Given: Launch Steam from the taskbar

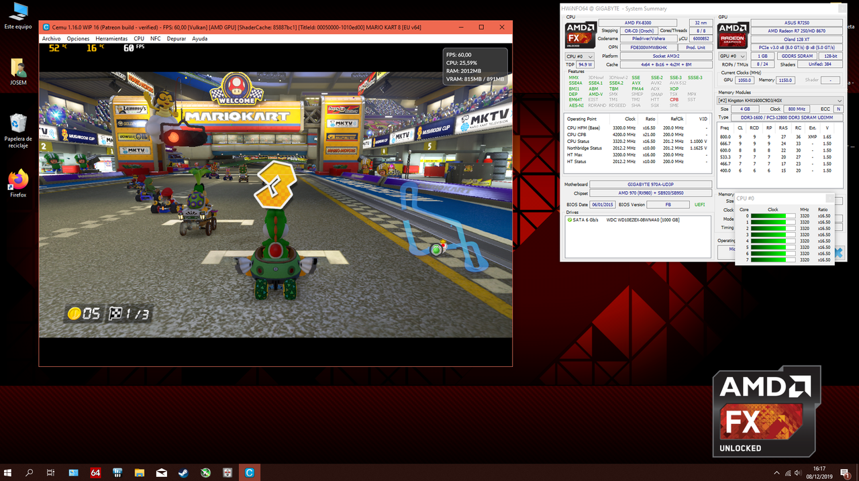Looking at the screenshot, I should [183, 472].
